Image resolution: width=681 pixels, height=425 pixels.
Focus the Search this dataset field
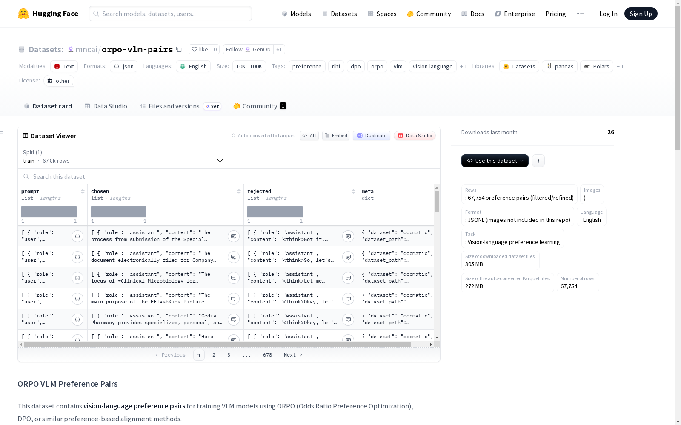pyautogui.click(x=229, y=176)
